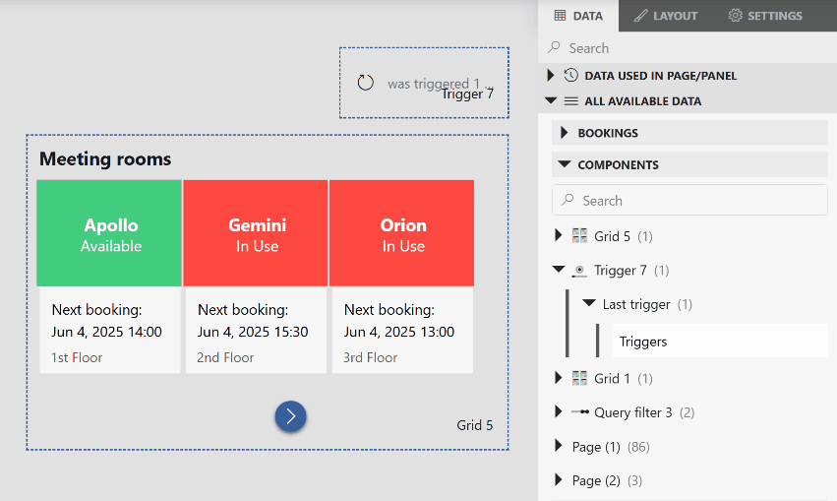Click the blue next arrow button
837x501 pixels.
point(290,416)
